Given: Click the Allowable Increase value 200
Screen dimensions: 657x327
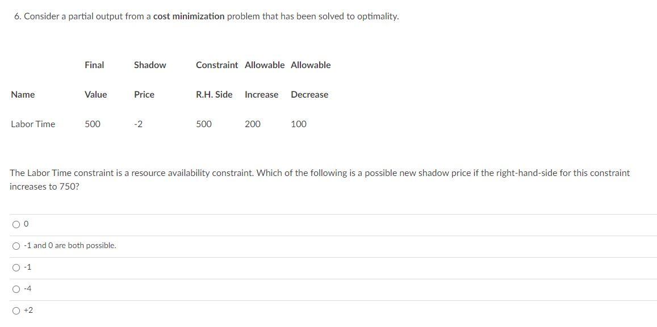Looking at the screenshot, I should pos(253,124).
